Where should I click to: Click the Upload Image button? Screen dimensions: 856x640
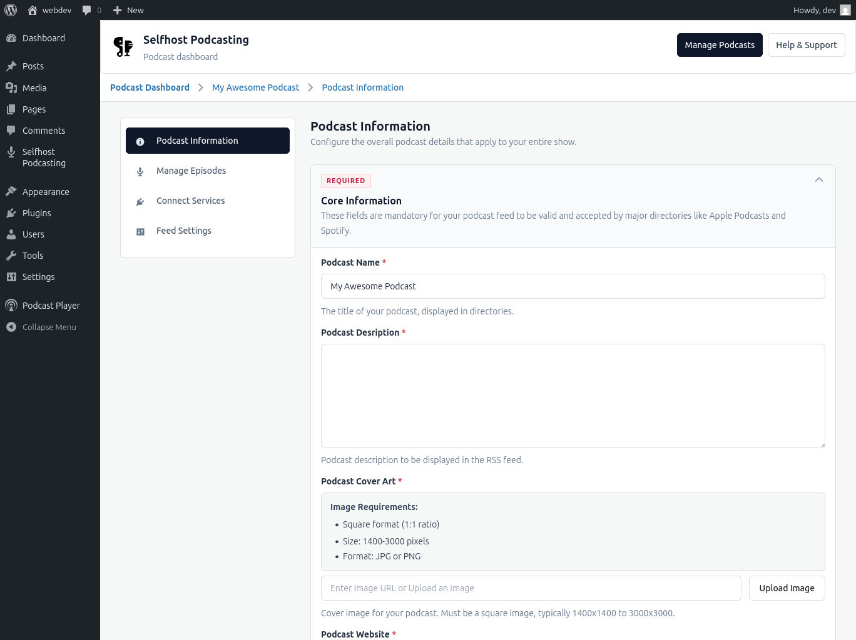787,588
